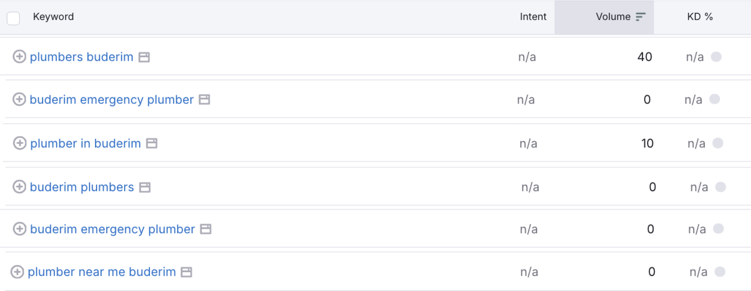This screenshot has height=291, width=751.
Task: Click the plus icon beside plumbers buderim
Action: click(x=19, y=57)
